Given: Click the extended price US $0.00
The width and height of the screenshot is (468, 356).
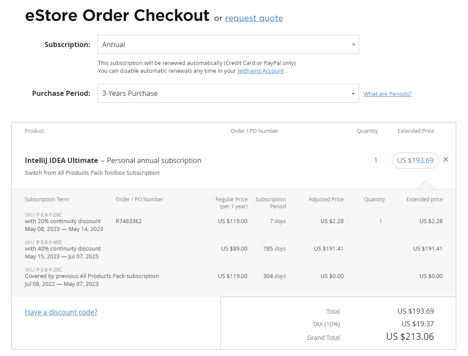Looking at the screenshot, I should (431, 276).
